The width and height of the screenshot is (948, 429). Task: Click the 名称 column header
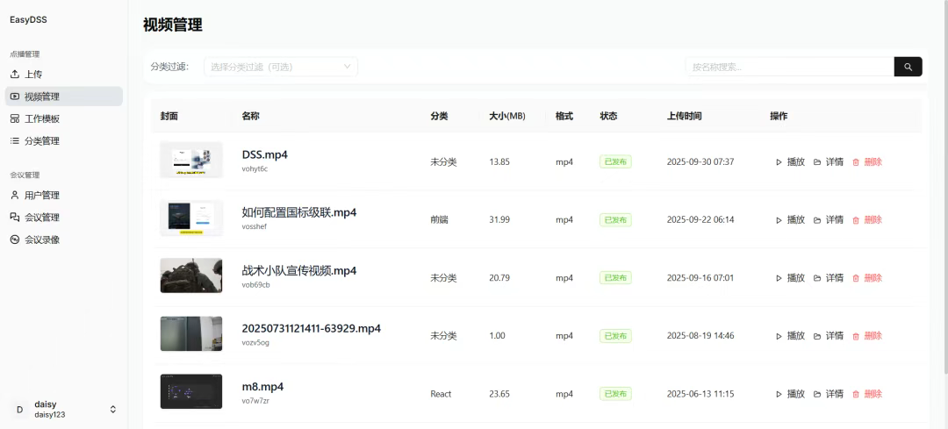(250, 116)
